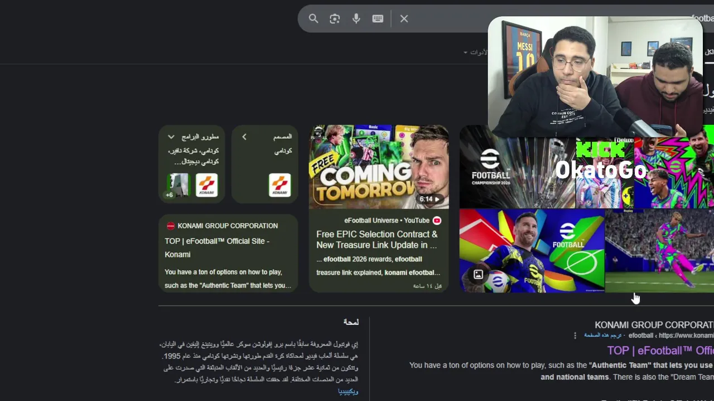Click KONAMI GROUP CORPORAT site name in result
Image resolution: width=714 pixels, height=401 pixels.
(x=654, y=325)
